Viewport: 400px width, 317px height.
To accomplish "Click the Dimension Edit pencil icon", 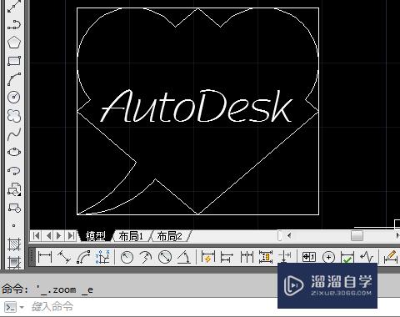I will coord(390,257).
